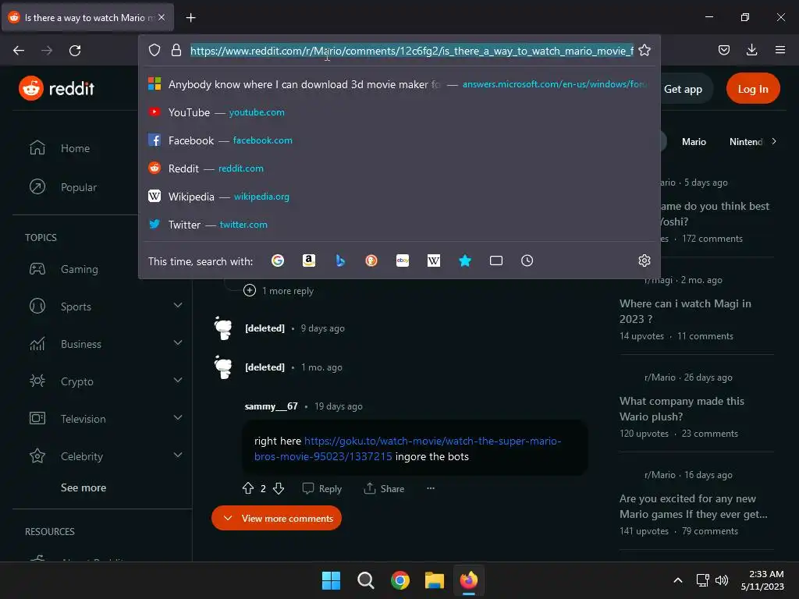Open Windows taskbar search
Screen dimensions: 799x599
[365, 580]
